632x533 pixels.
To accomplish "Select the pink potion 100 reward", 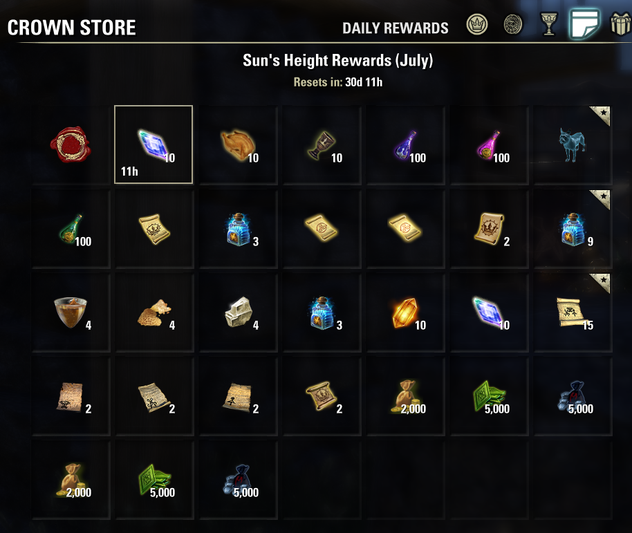I will 490,144.
